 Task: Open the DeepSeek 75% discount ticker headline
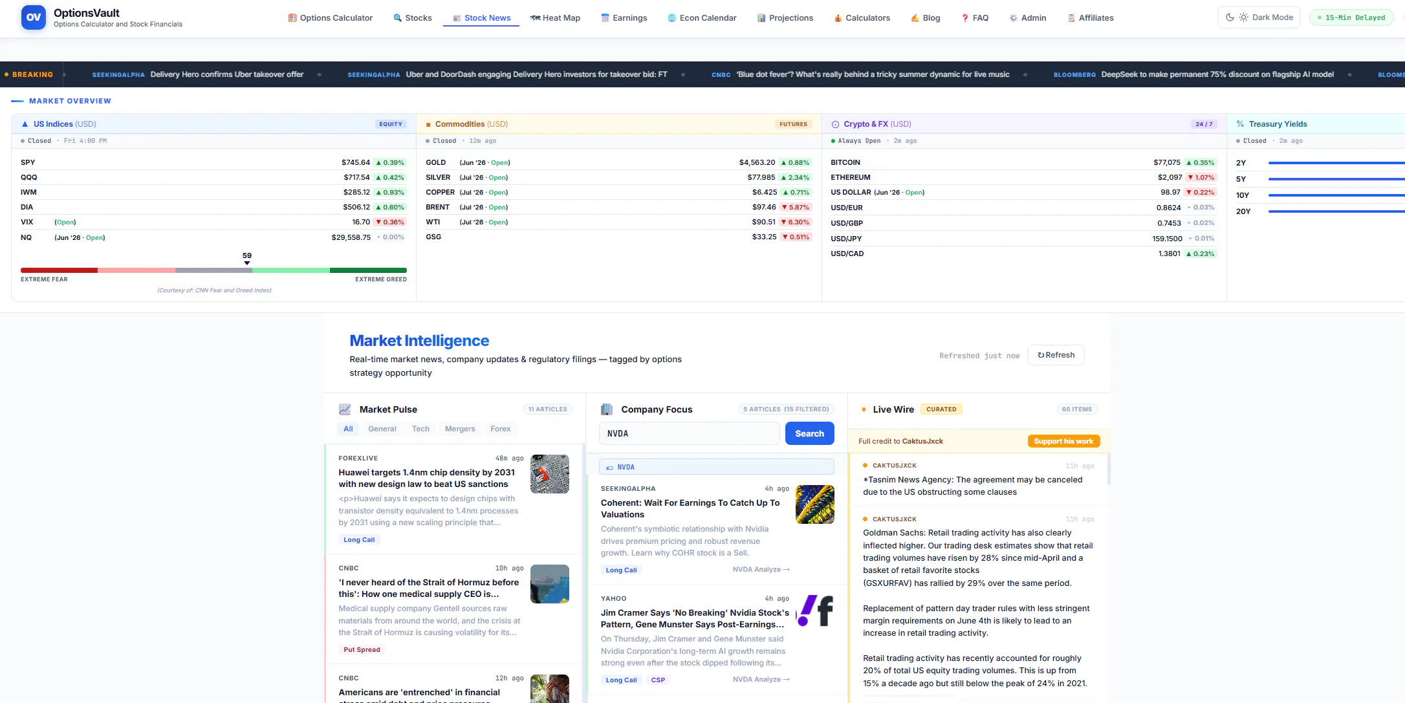[1217, 74]
